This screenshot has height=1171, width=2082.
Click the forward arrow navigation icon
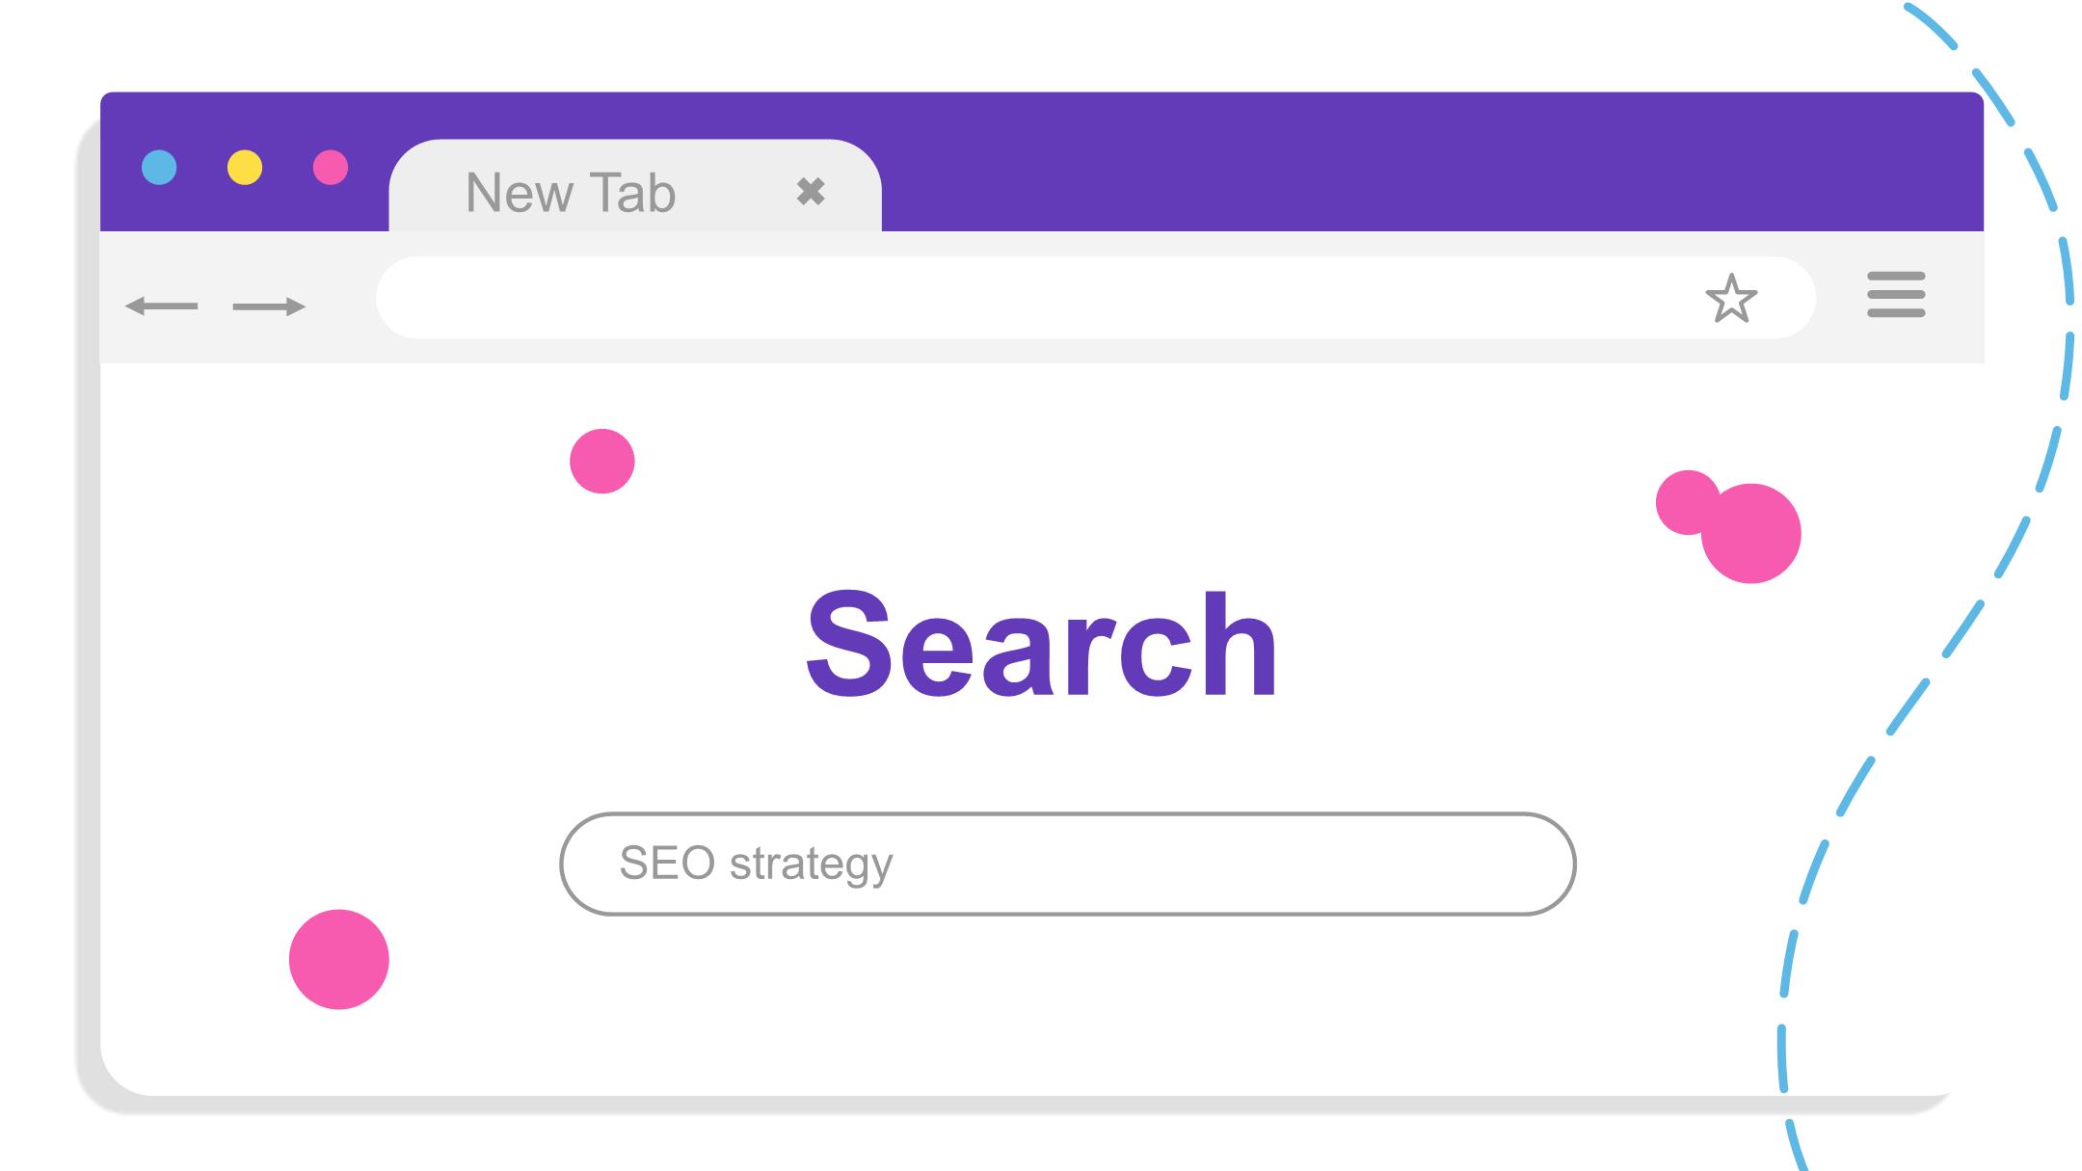269,306
